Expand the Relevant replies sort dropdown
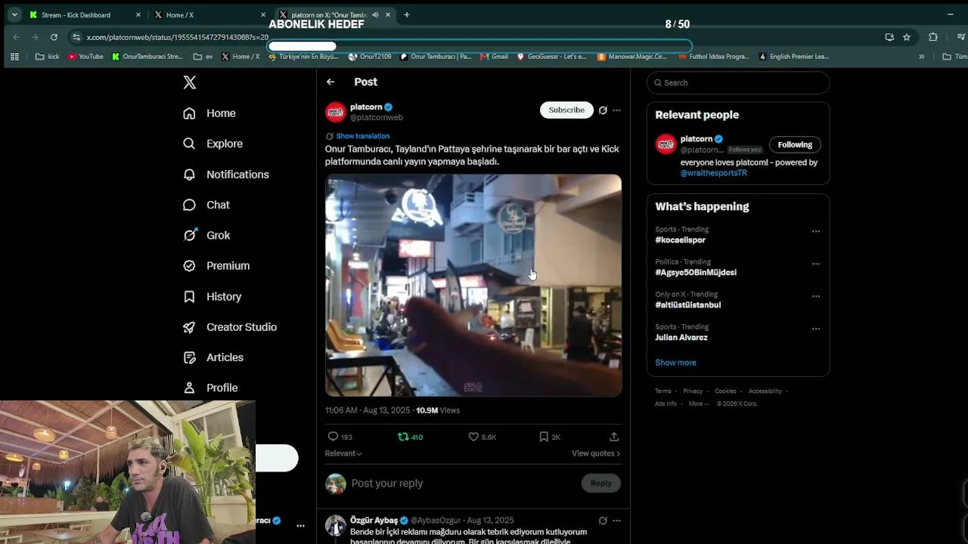 click(x=343, y=453)
